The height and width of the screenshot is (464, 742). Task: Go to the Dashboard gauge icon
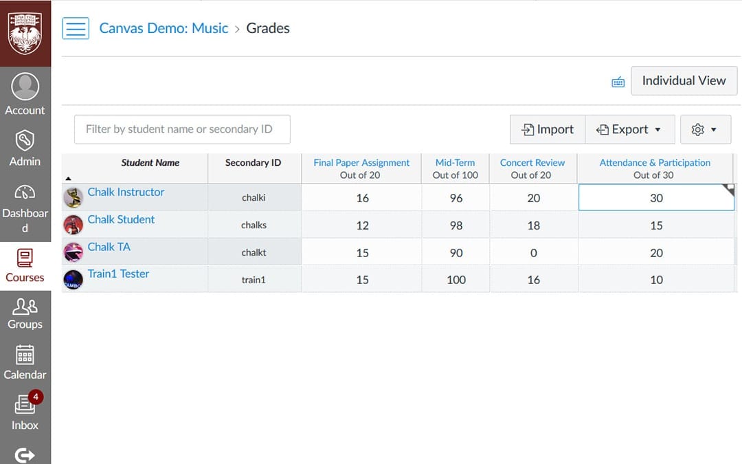(25, 192)
